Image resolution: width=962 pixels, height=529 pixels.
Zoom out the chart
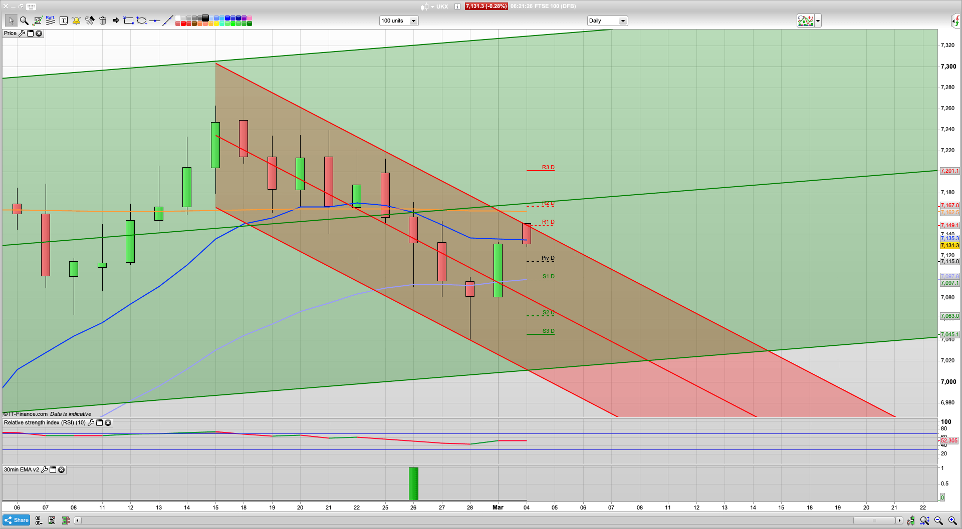click(938, 520)
